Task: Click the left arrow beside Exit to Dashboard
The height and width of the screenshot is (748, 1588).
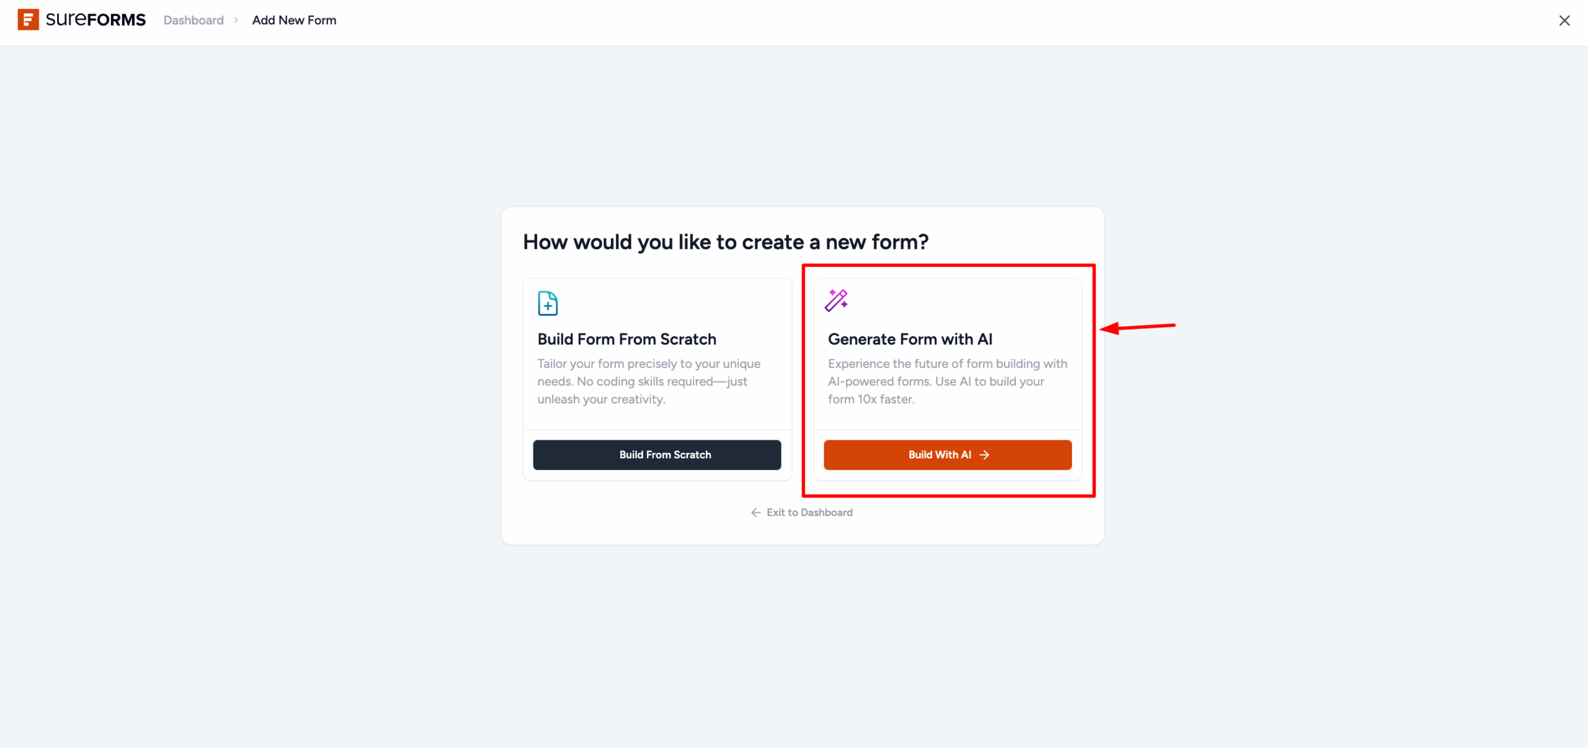Action: click(756, 512)
